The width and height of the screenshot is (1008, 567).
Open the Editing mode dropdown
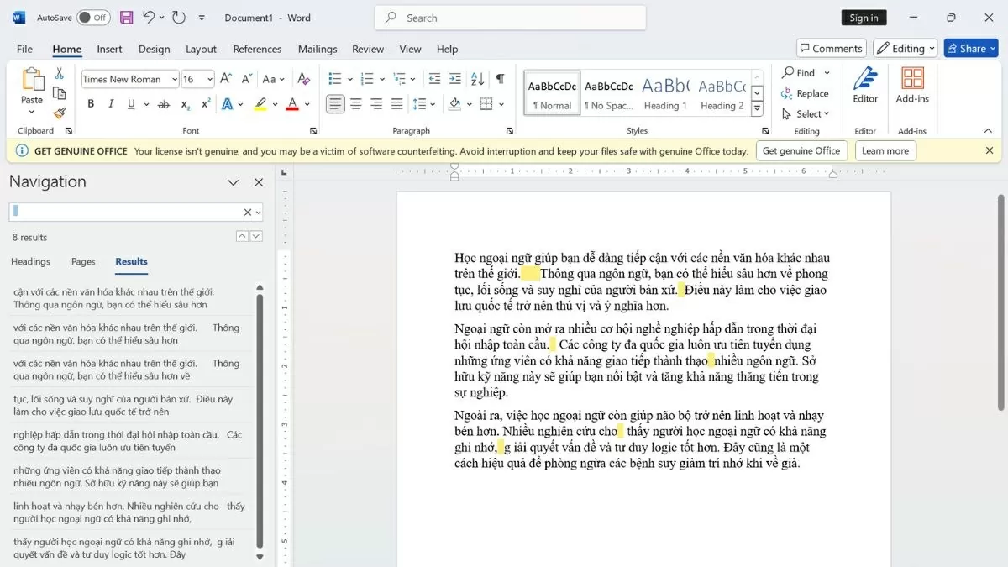[905, 49]
